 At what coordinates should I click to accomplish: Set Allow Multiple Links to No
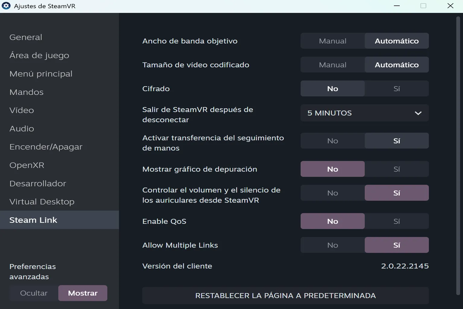pyautogui.click(x=332, y=245)
